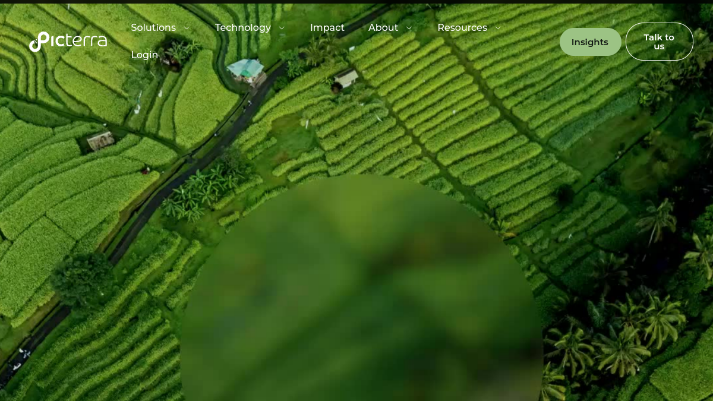Open the Insights button
The height and width of the screenshot is (401, 713).
pyautogui.click(x=590, y=42)
